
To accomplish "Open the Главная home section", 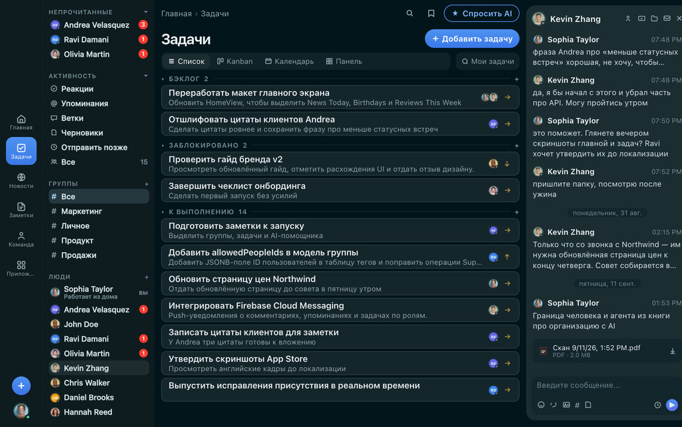I will (x=21, y=122).
